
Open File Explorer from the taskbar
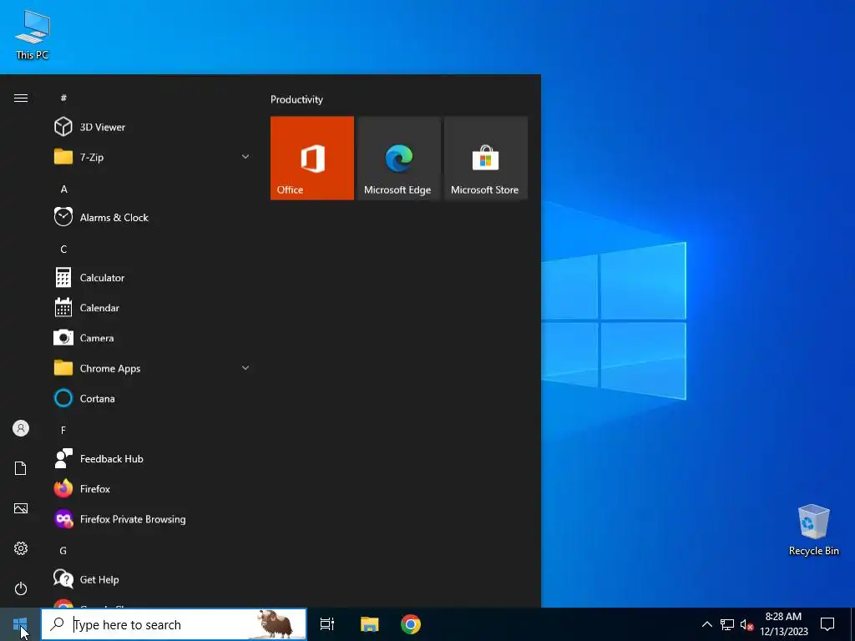(369, 624)
